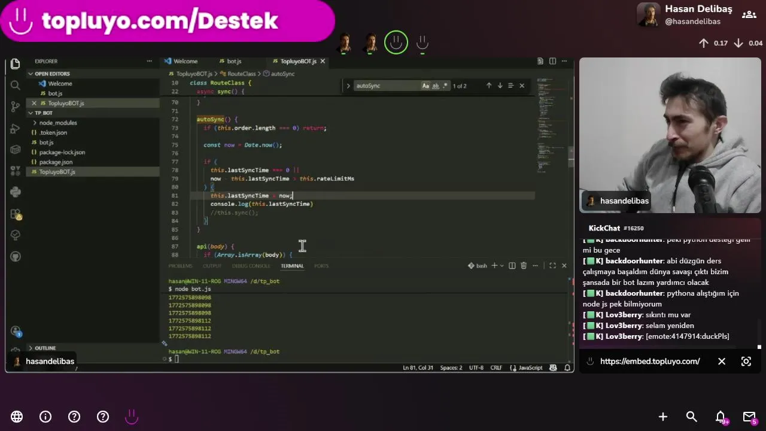Screen dimensions: 766x431
Task: Open the Run and Debug view
Action: tap(16, 128)
